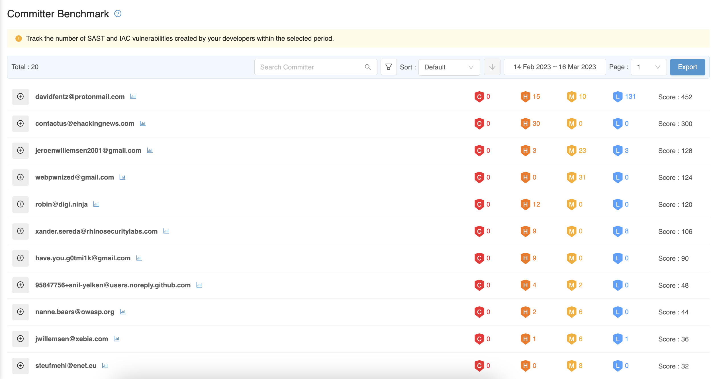The width and height of the screenshot is (711, 379).
Task: Focus the Search Committer field
Action: pyautogui.click(x=316, y=67)
